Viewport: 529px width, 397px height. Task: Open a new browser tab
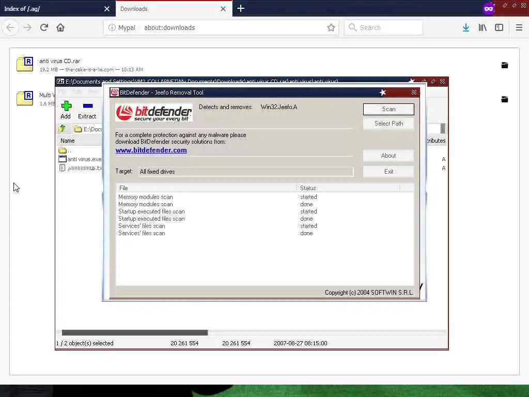coord(241,8)
